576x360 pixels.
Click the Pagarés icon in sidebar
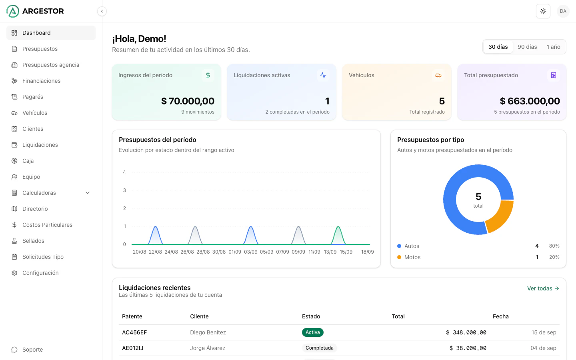(14, 97)
